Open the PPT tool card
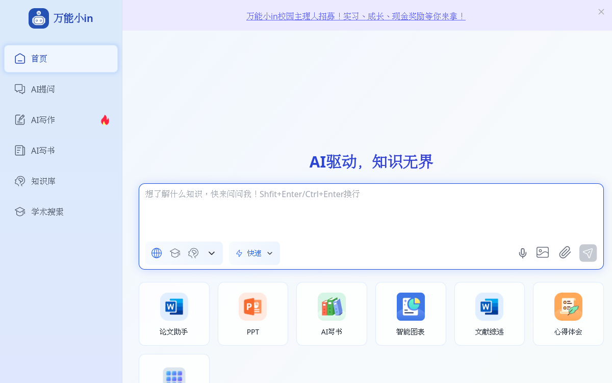This screenshot has width=612, height=383. [253, 314]
